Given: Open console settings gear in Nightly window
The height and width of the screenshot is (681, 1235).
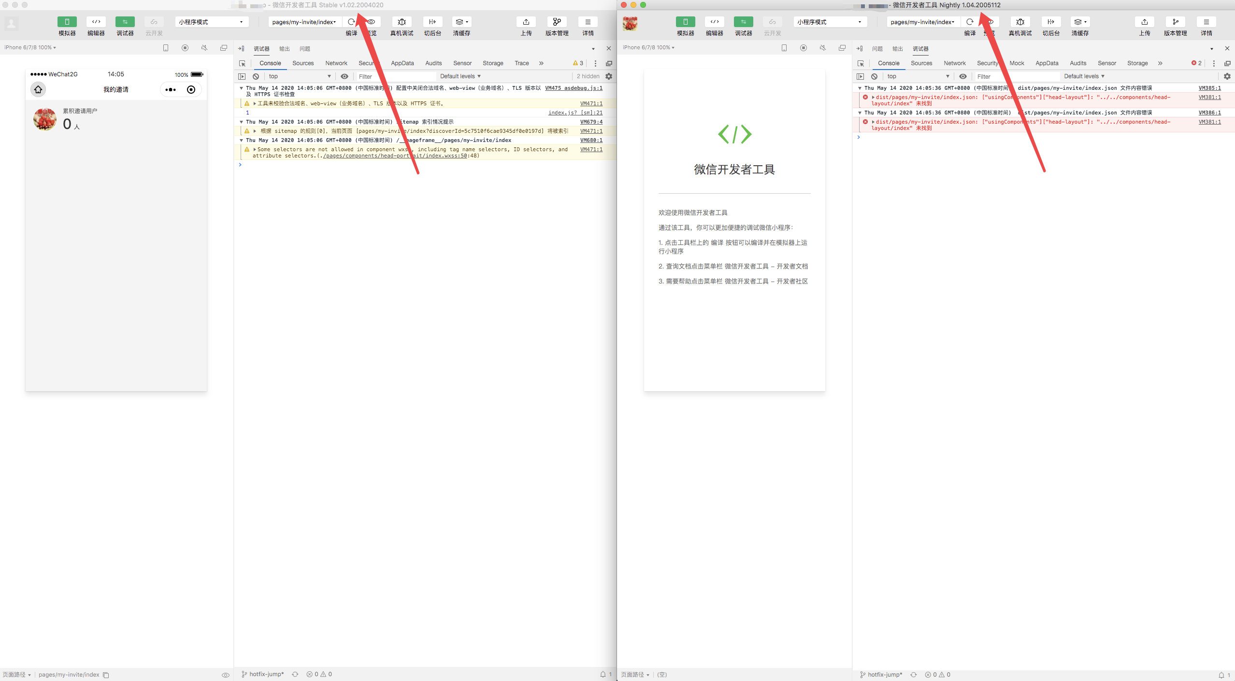Looking at the screenshot, I should [1227, 76].
